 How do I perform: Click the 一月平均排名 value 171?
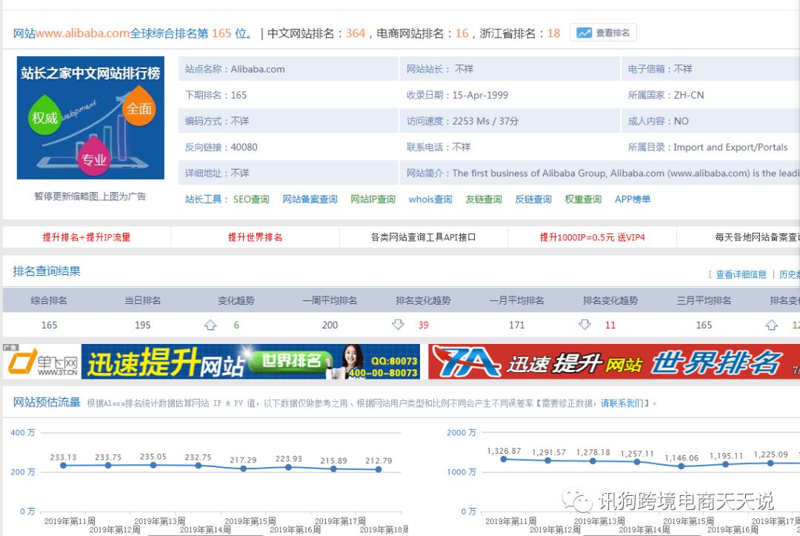pyautogui.click(x=516, y=325)
